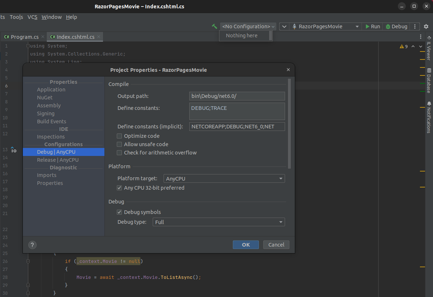Click the dialog help question mark icon
Viewport: 433px width, 297px height.
click(x=32, y=245)
